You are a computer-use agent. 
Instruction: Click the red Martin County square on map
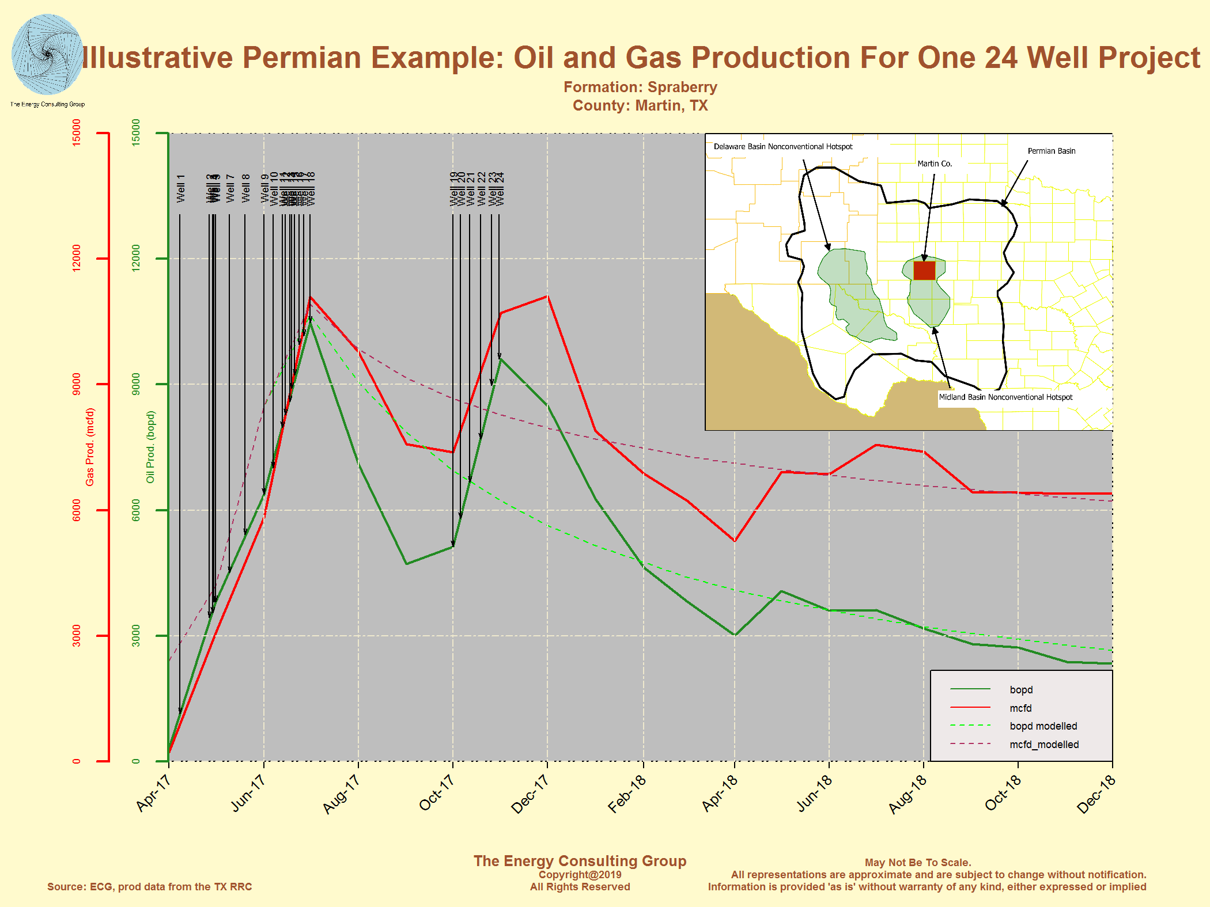pyautogui.click(x=924, y=270)
